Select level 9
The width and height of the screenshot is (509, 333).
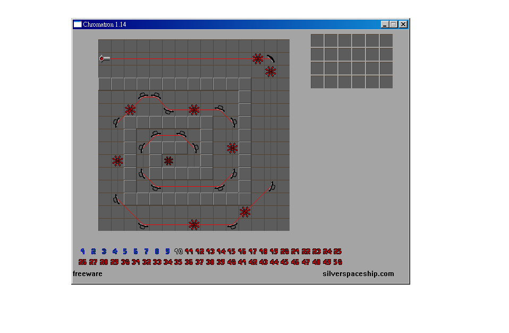pos(167,251)
